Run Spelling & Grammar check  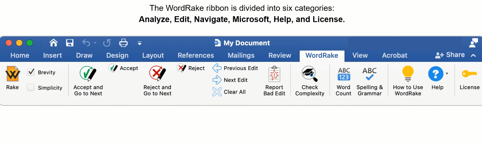pos(369,74)
